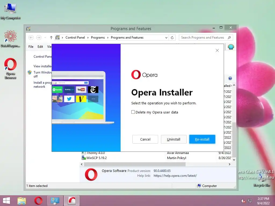This screenshot has width=275, height=206.
Task: Click the seashell icon in menu bar
Action: coord(231,47)
